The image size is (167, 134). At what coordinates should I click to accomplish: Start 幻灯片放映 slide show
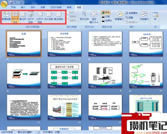click(31, 17)
